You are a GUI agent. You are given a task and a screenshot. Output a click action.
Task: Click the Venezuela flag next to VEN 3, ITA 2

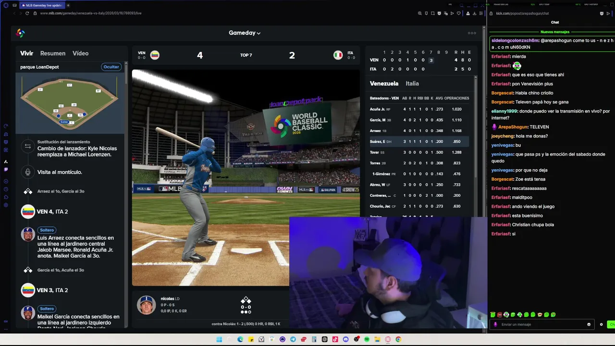28,290
